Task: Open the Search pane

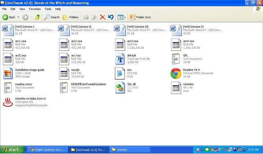Action: pyautogui.click(x=52, y=17)
